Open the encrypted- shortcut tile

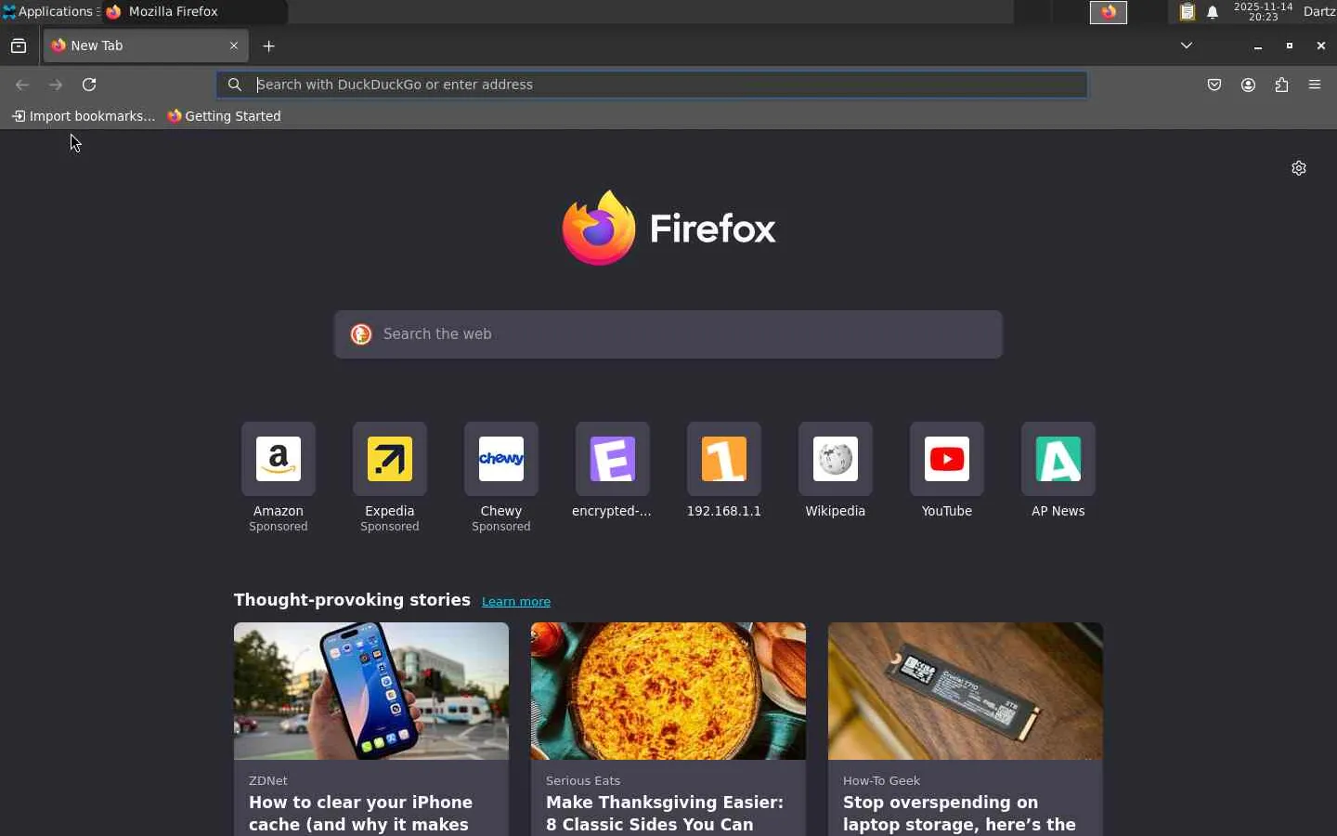pos(613,460)
